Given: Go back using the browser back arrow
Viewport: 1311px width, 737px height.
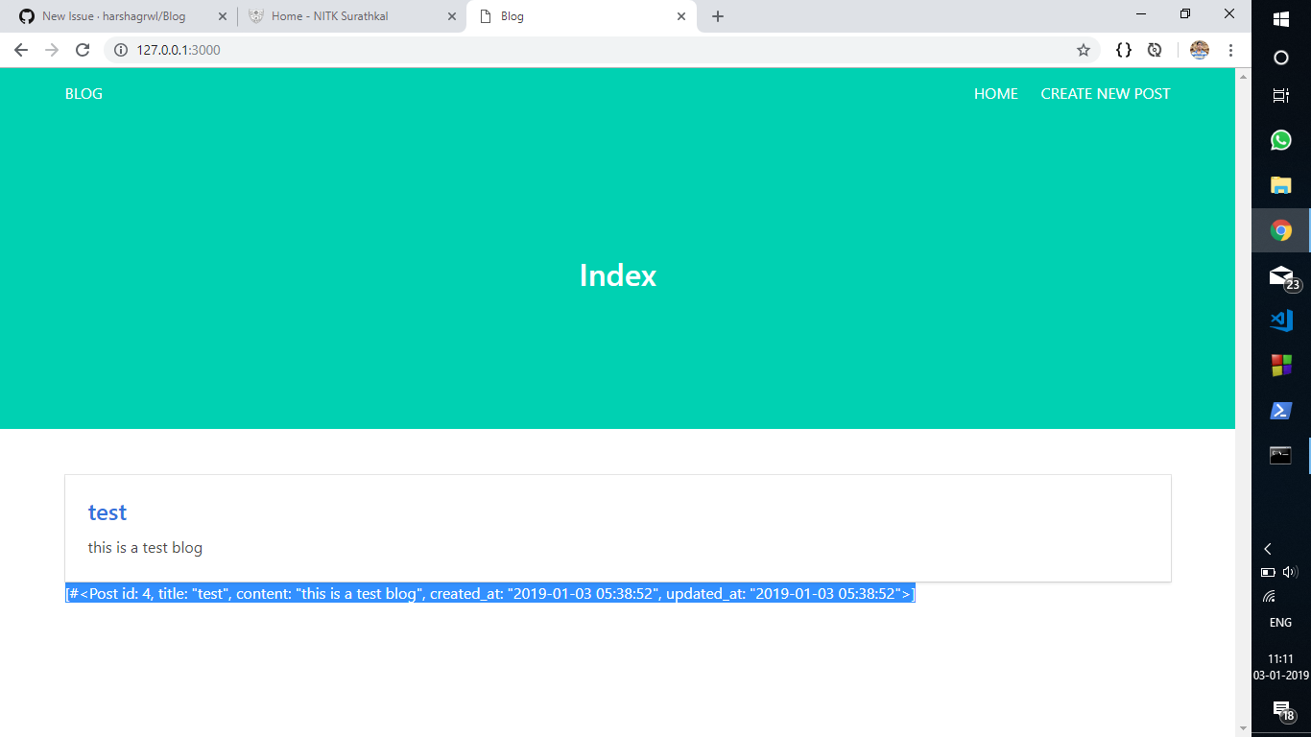Looking at the screenshot, I should (x=21, y=50).
